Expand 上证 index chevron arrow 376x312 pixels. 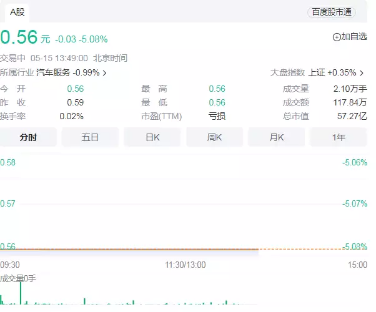362,73
